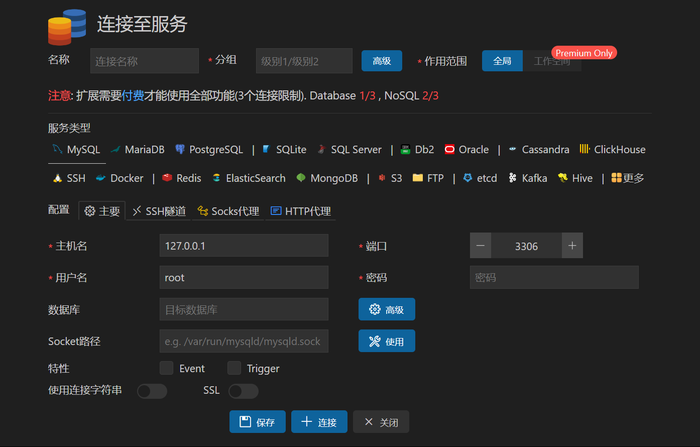
Task: Focus the 分组 group input field
Action: coord(304,61)
